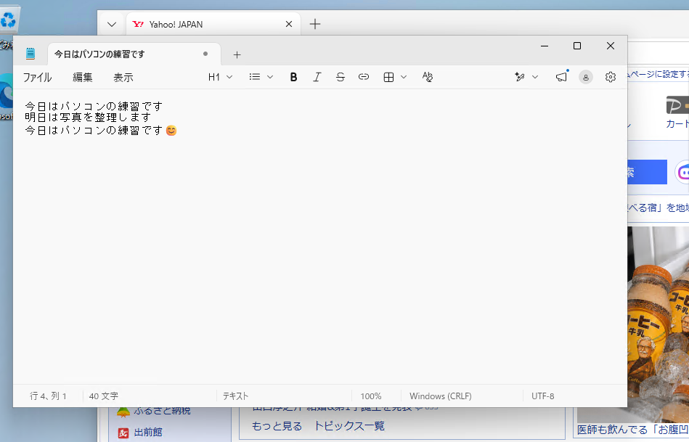Open the 表示 menu
This screenshot has height=442, width=689.
(123, 78)
